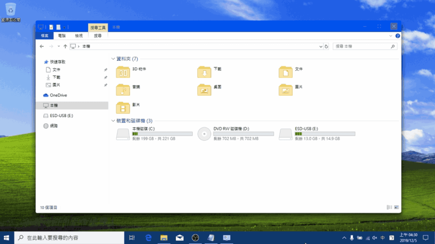The image size is (435, 244).
Task: Open the address bar history dropdown
Action: pos(321,46)
